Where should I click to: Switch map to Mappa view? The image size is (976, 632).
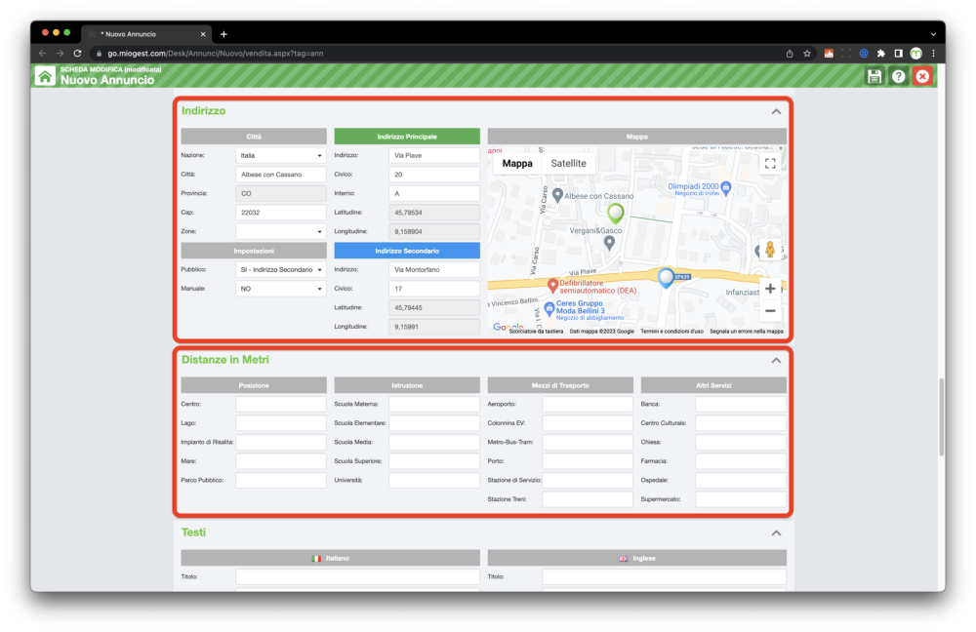(517, 164)
